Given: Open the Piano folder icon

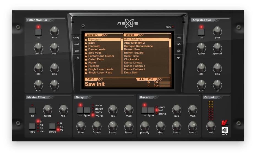Looking at the screenshot, I should click(x=86, y=63).
